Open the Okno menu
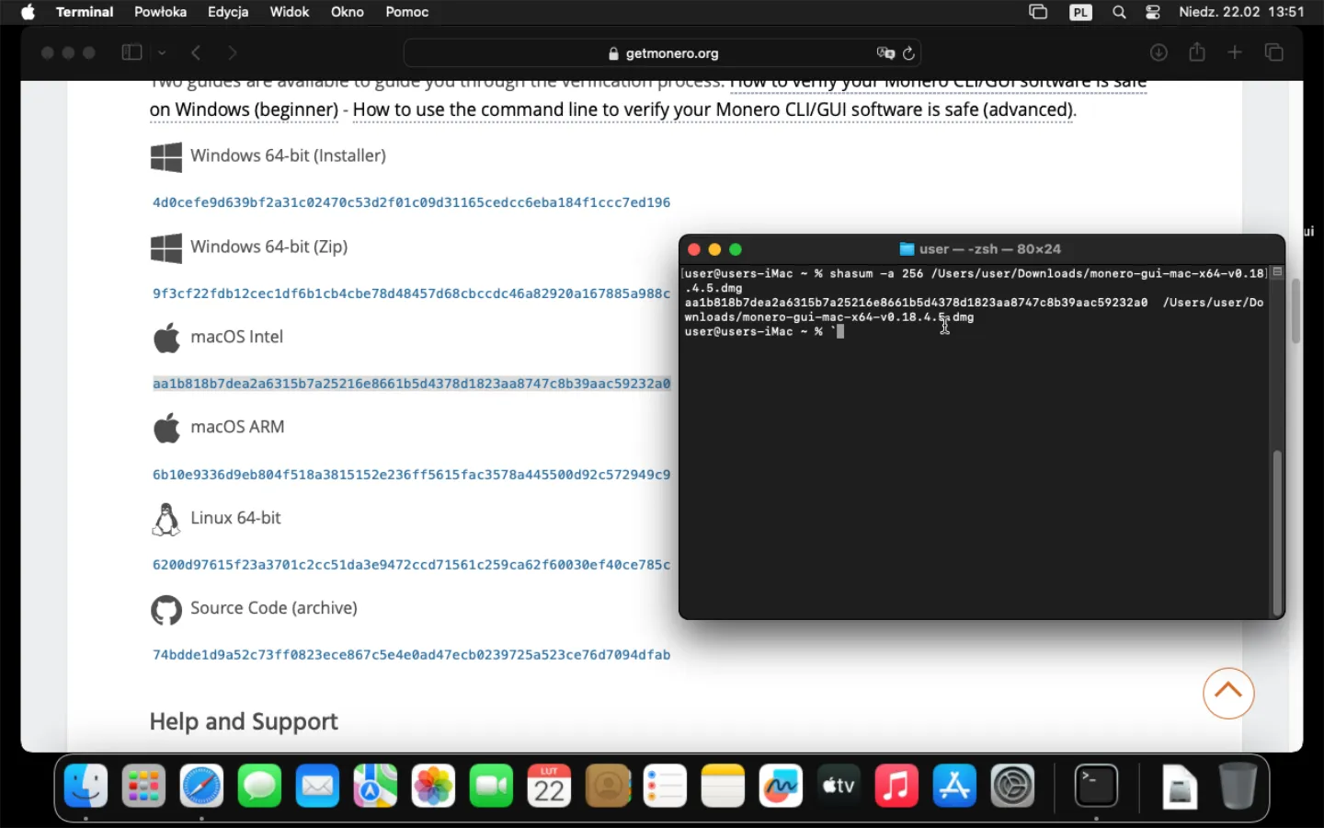This screenshot has width=1324, height=828. click(348, 12)
